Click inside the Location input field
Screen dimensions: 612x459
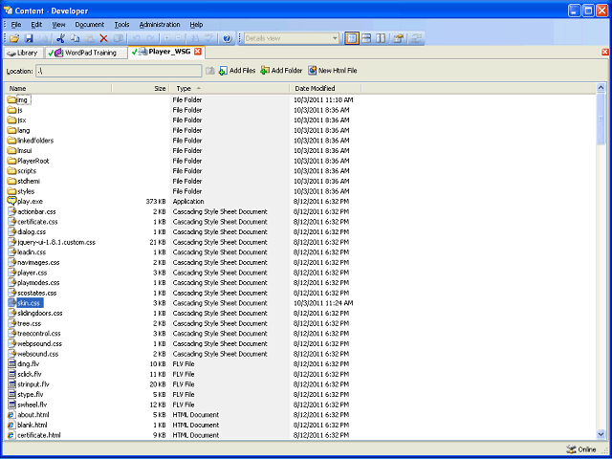pyautogui.click(x=119, y=71)
